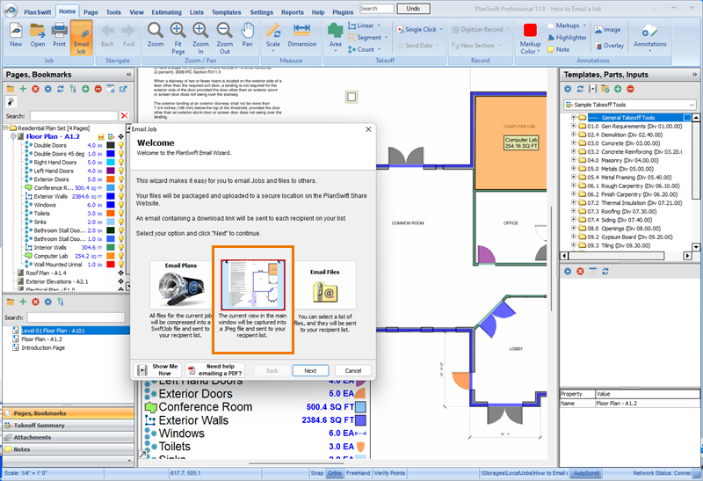Expand General Takeoff Tools folder
The height and width of the screenshot is (481, 703).
point(574,118)
